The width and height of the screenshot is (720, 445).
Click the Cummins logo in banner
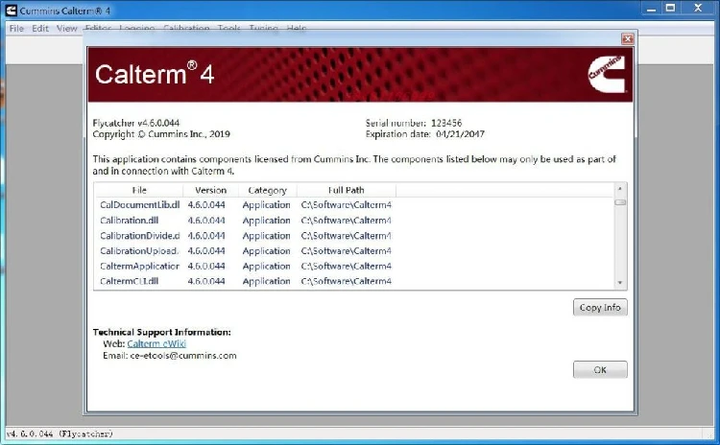click(606, 74)
